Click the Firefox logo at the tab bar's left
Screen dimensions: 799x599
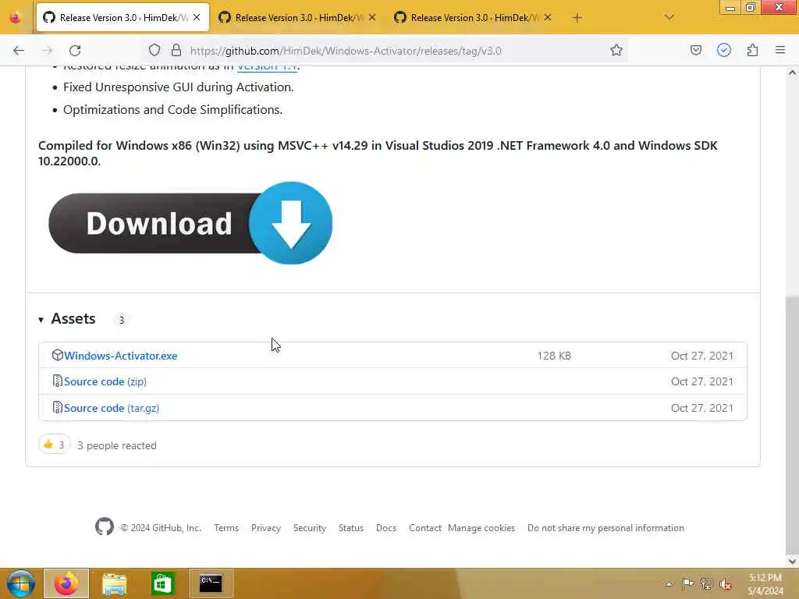point(16,17)
